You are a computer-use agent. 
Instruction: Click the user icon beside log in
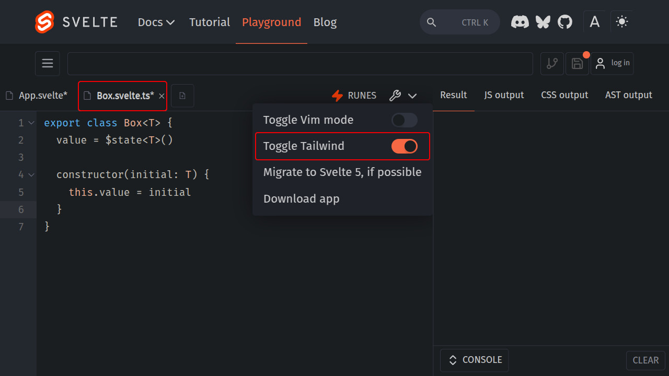[601, 63]
